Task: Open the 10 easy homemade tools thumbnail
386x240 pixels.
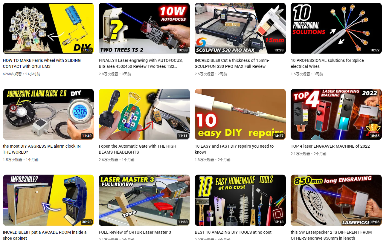Action: (240, 200)
